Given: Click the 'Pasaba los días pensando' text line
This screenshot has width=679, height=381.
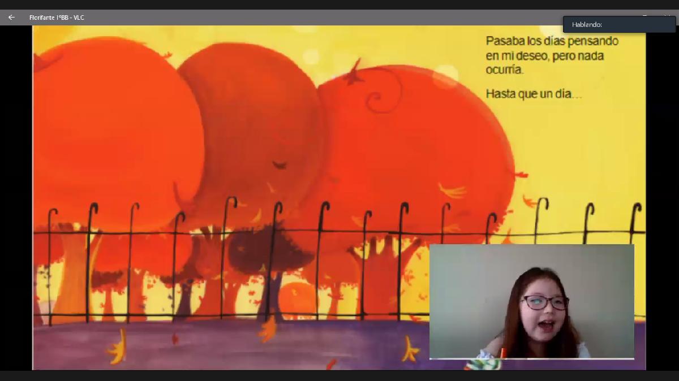Looking at the screenshot, I should (552, 41).
